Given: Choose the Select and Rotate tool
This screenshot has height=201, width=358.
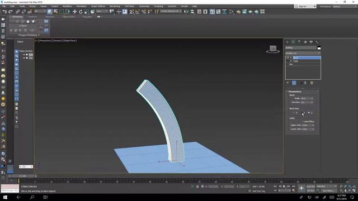Looking at the screenshot, I should tap(81, 12).
